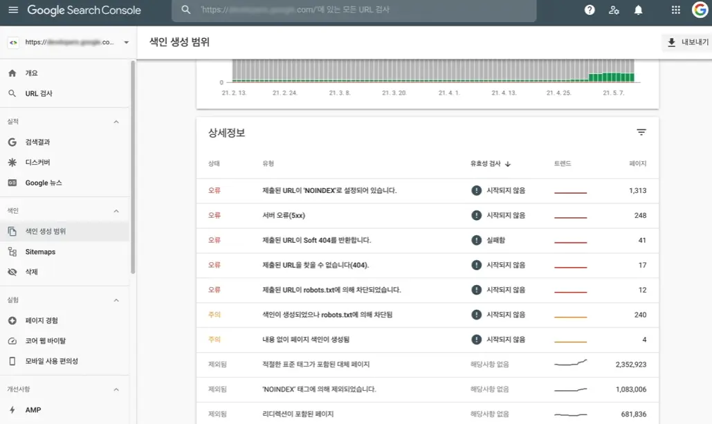Viewport: 712px width, 424px height.
Task: Click the Sitemaps sidebar icon
Action: [x=12, y=252]
